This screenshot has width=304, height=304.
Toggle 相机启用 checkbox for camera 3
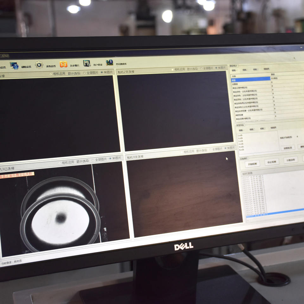coord(60,163)
